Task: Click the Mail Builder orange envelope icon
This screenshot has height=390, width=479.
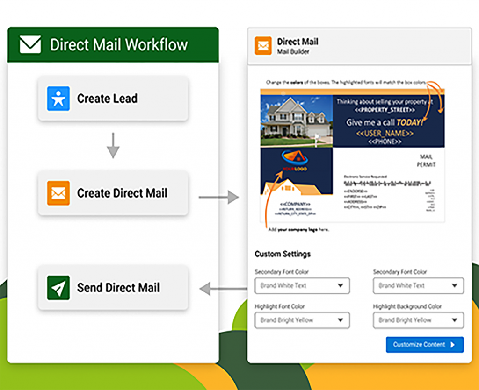Action: [x=262, y=46]
